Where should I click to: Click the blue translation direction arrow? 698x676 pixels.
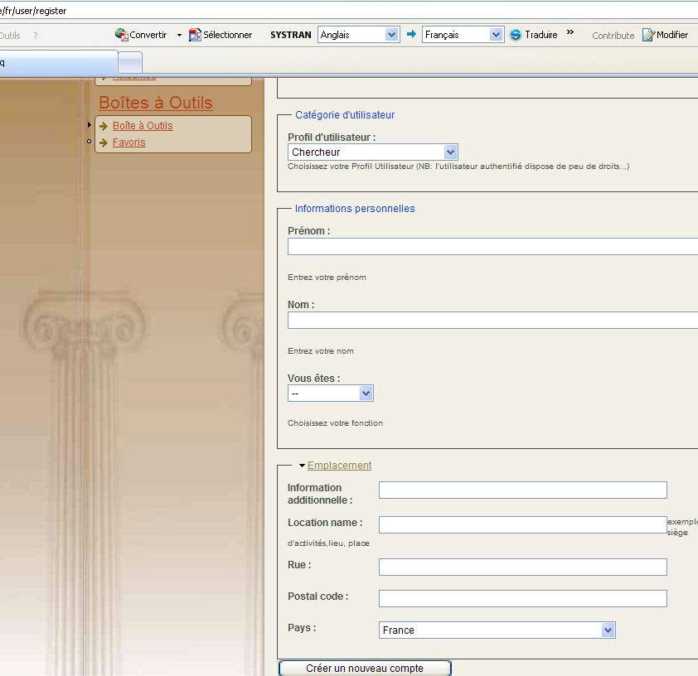[411, 34]
